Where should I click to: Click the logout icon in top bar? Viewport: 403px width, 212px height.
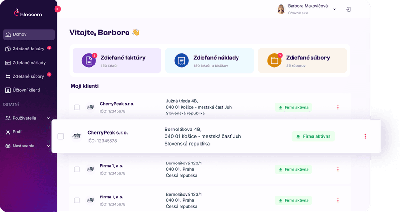[348, 9]
